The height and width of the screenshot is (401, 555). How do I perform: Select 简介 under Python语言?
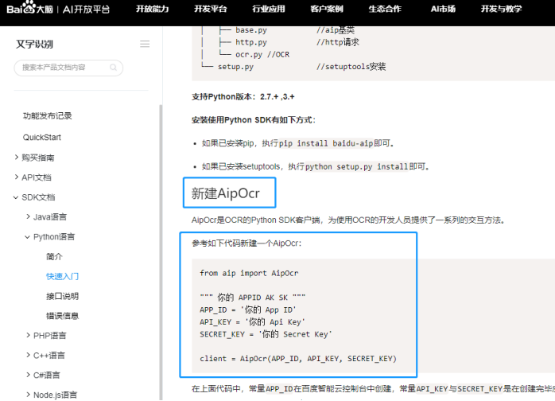(54, 256)
